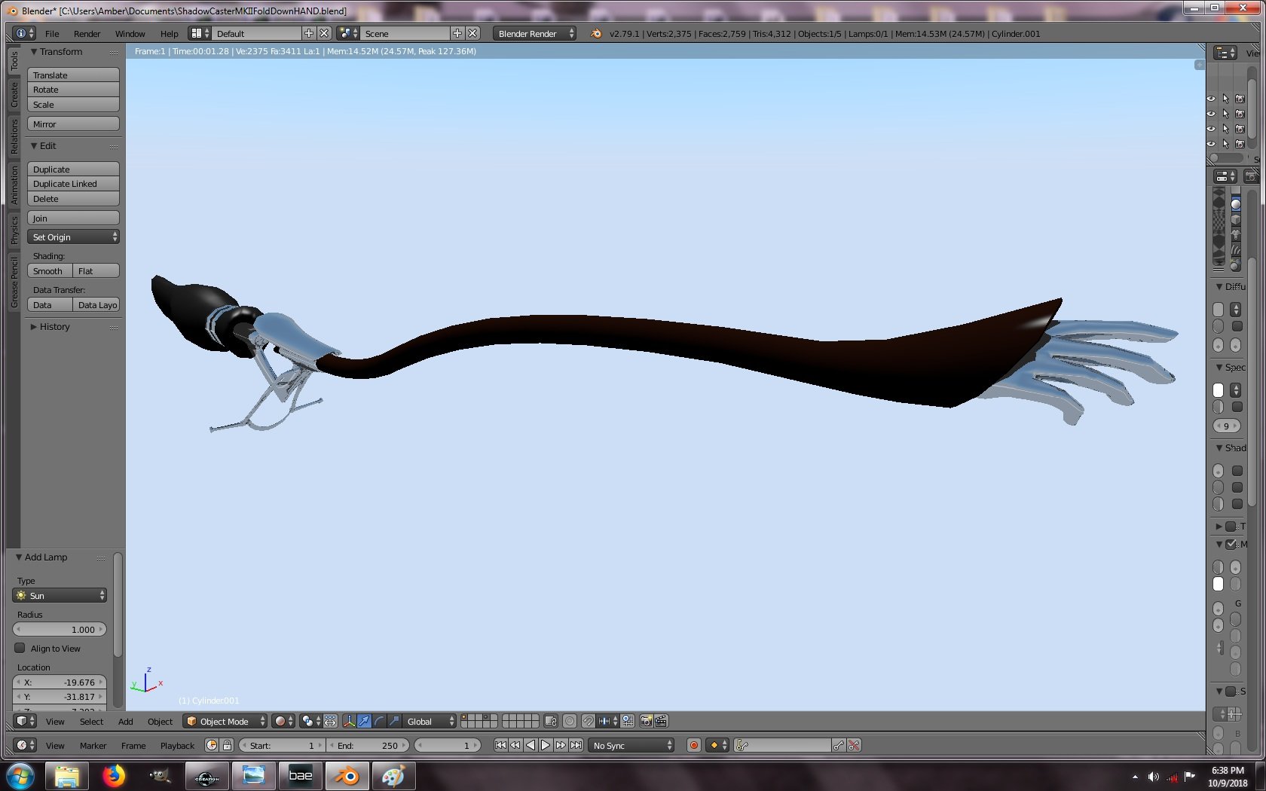Toggle visibility eye of first outliner row
Screen dimensions: 1266x791
click(1211, 99)
